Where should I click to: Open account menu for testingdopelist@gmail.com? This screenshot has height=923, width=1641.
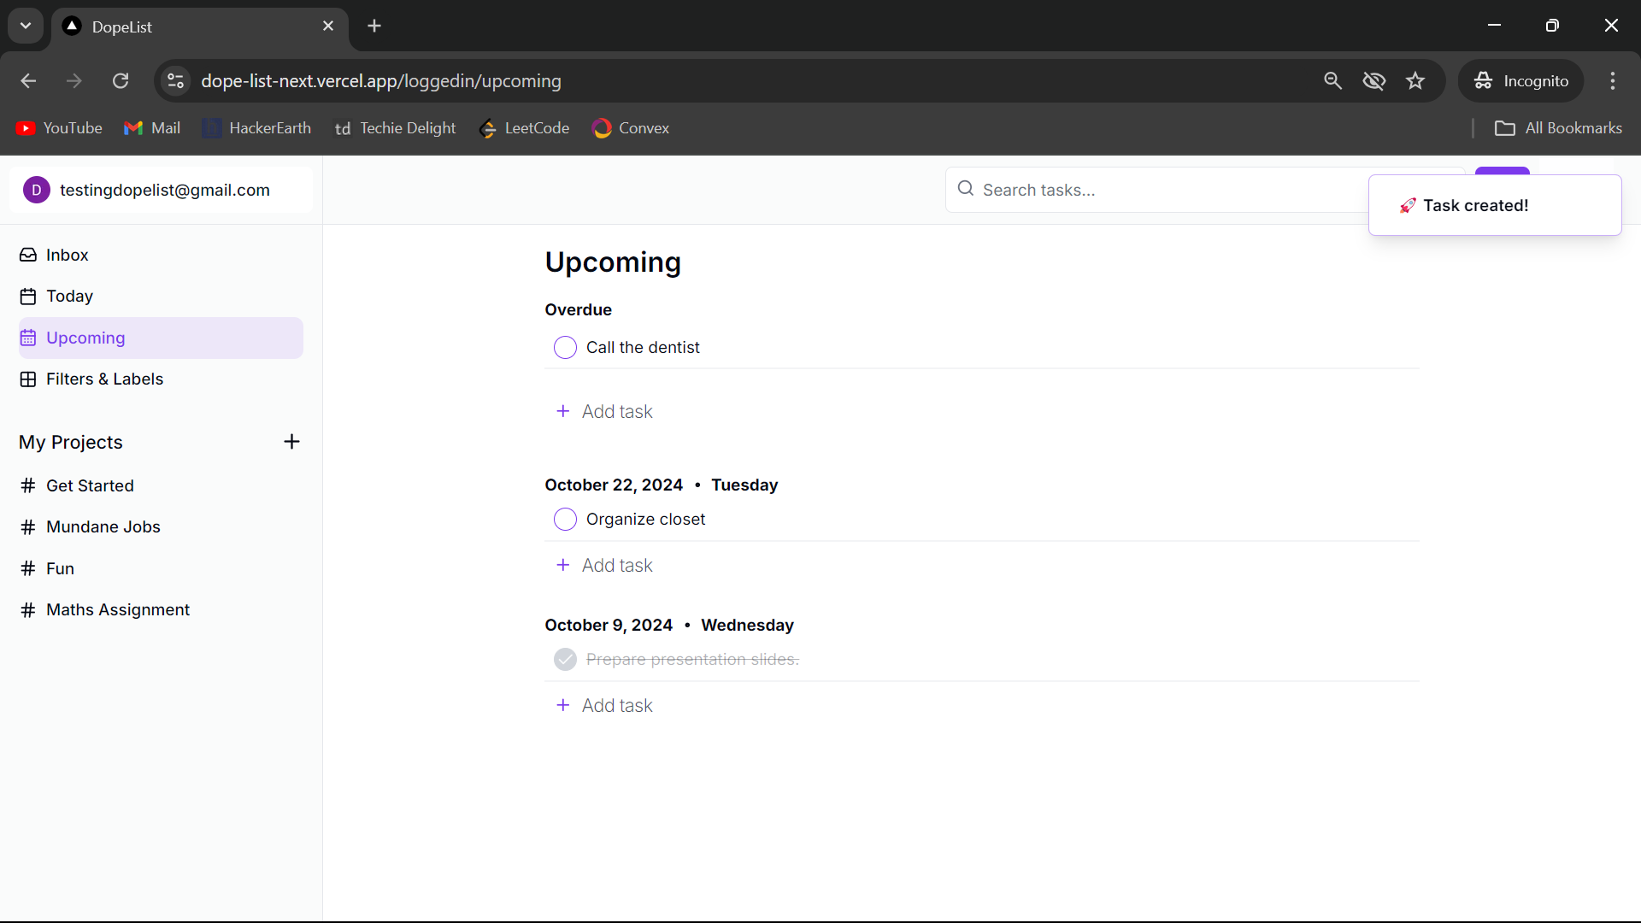(x=161, y=190)
